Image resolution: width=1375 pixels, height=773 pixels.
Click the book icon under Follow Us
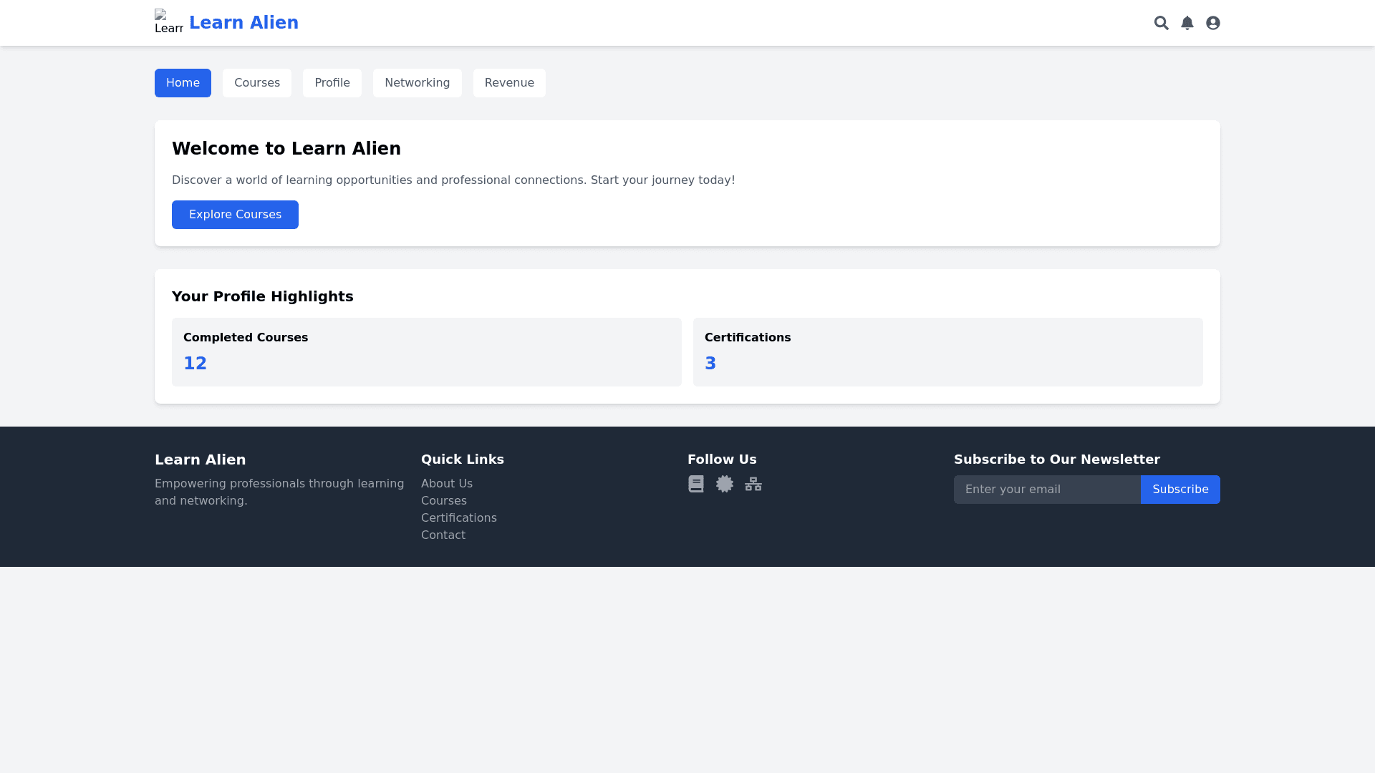(695, 484)
